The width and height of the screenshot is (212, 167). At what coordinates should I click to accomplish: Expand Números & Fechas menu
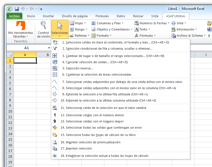click(152, 23)
